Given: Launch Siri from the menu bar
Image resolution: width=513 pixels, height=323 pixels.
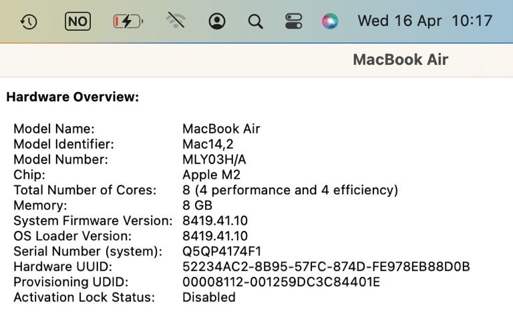Looking at the screenshot, I should 330,21.
